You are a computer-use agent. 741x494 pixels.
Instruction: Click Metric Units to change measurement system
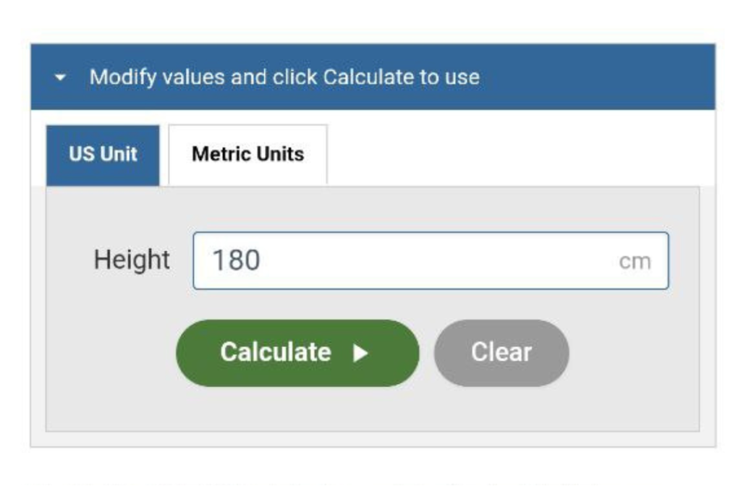click(x=247, y=153)
